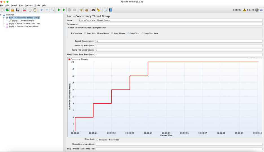Select the Start Next Thread Loop option
This screenshot has width=264, height=152.
point(85,33)
